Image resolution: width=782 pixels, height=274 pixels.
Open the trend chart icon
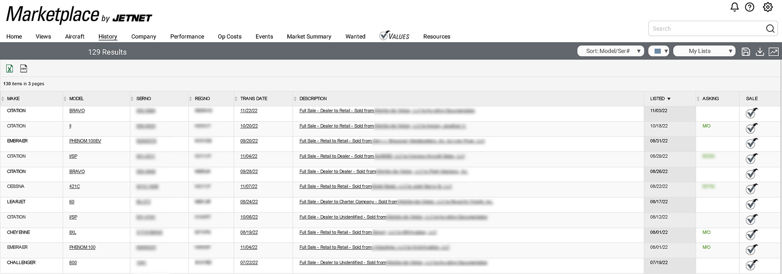773,51
